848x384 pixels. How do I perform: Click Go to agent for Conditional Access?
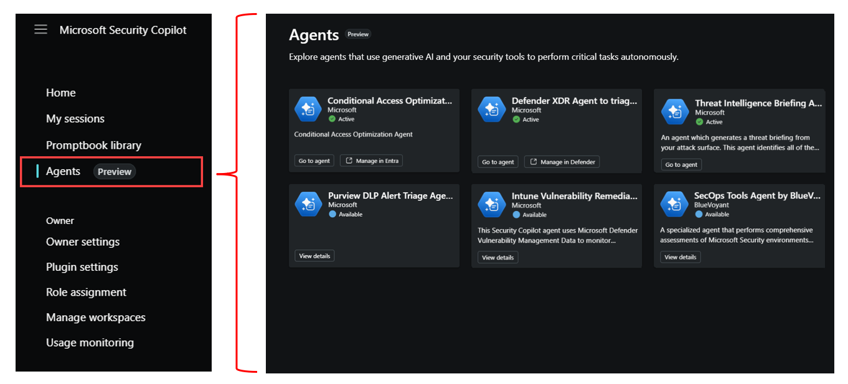[x=314, y=161]
